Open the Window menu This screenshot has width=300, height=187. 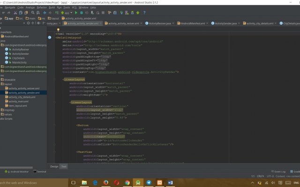pos(83,7)
